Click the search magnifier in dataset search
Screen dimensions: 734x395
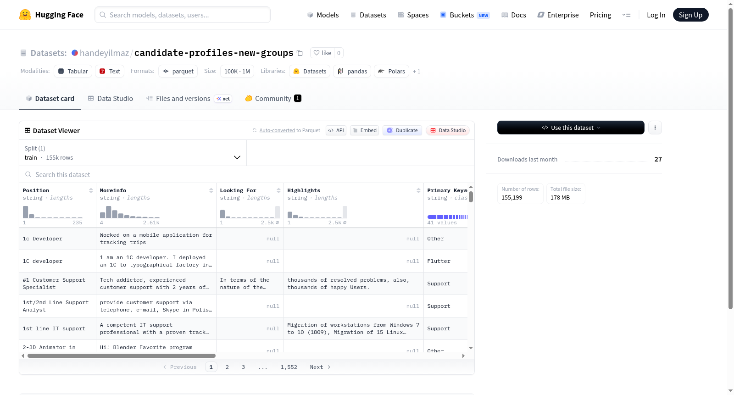pos(28,175)
